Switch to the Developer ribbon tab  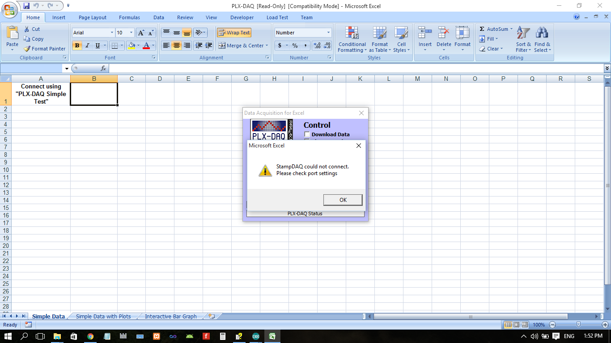[242, 17]
